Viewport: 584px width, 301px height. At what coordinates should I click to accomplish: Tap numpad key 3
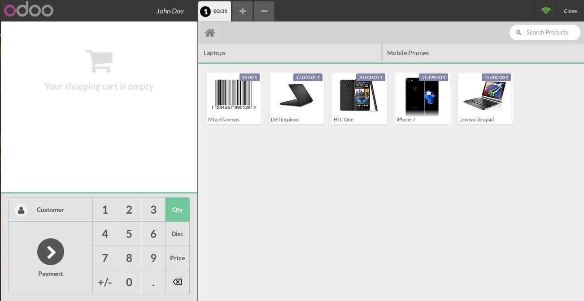153,210
